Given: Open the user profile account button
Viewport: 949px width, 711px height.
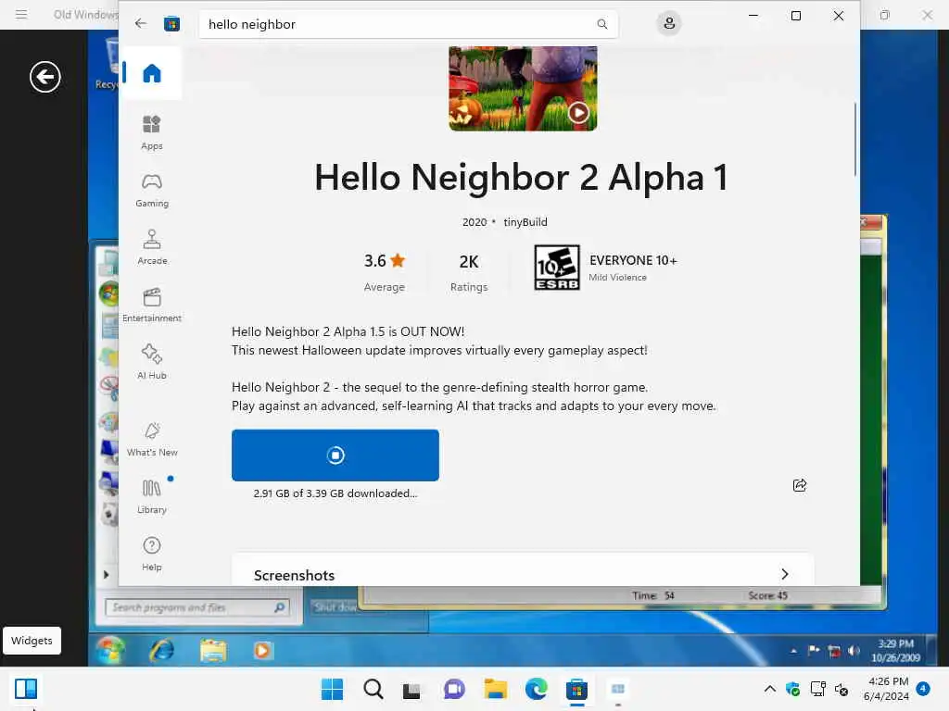Looking at the screenshot, I should (669, 23).
